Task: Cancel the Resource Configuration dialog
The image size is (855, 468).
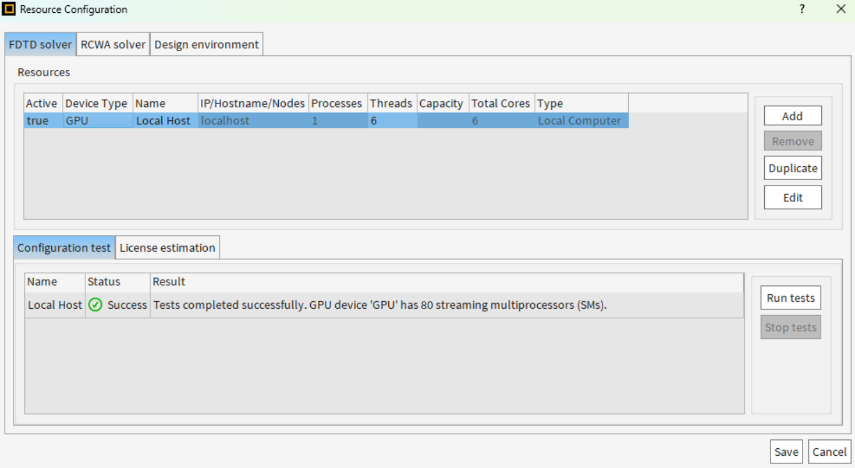Action: point(829,452)
